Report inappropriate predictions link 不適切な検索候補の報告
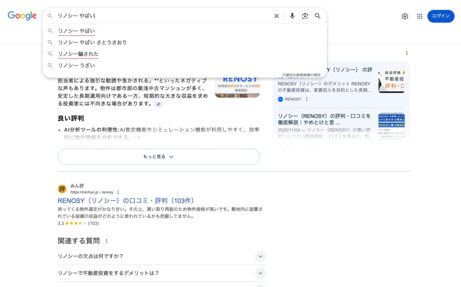 301,75
